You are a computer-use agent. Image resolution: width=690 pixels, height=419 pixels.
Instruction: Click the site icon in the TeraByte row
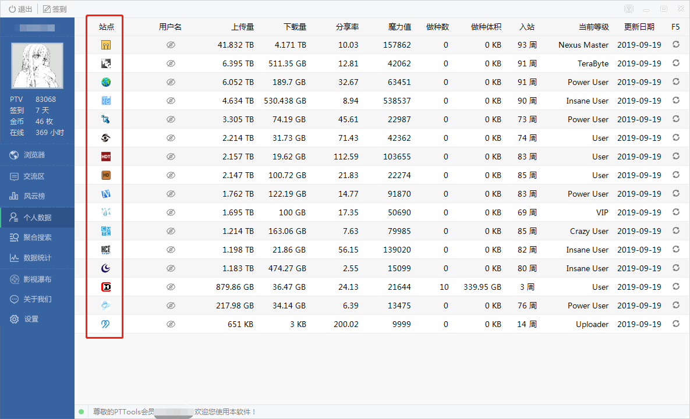tap(105, 64)
